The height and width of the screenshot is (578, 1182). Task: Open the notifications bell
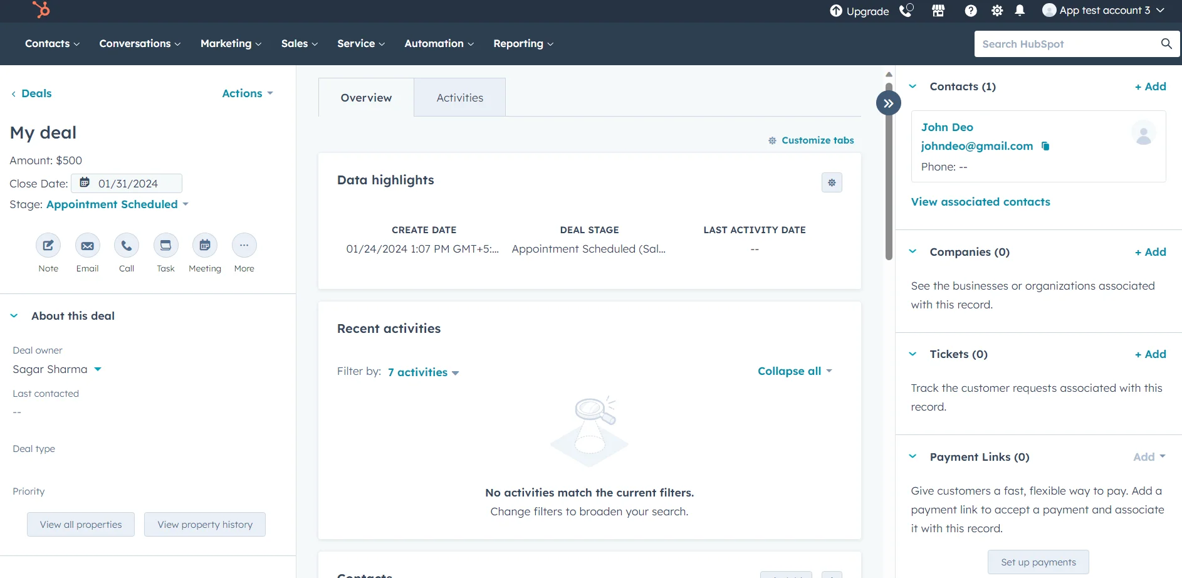[x=1019, y=11]
